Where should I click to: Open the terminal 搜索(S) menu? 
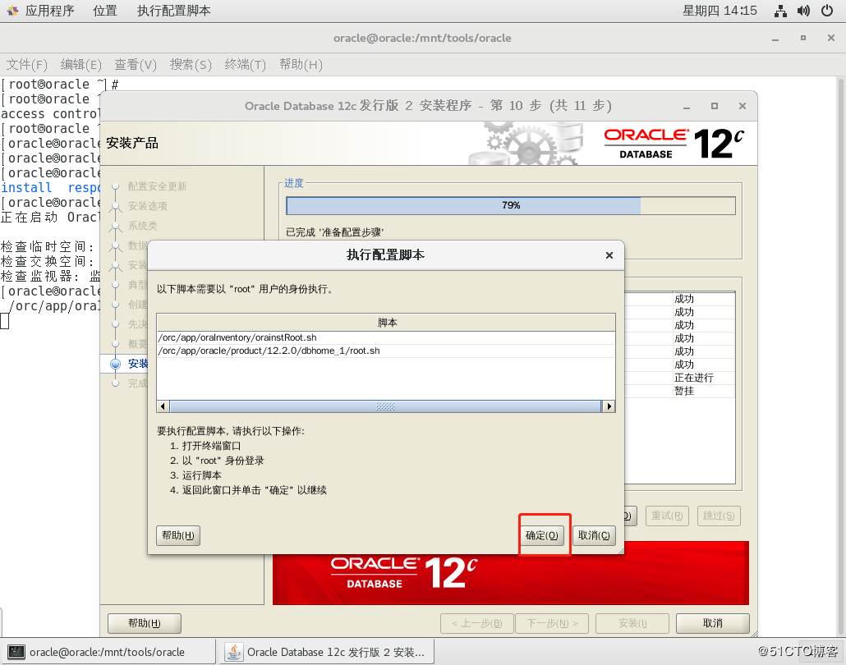pyautogui.click(x=191, y=65)
